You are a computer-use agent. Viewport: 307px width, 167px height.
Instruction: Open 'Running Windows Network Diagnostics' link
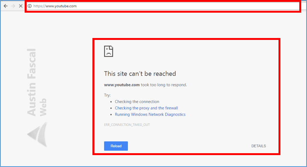[150, 114]
